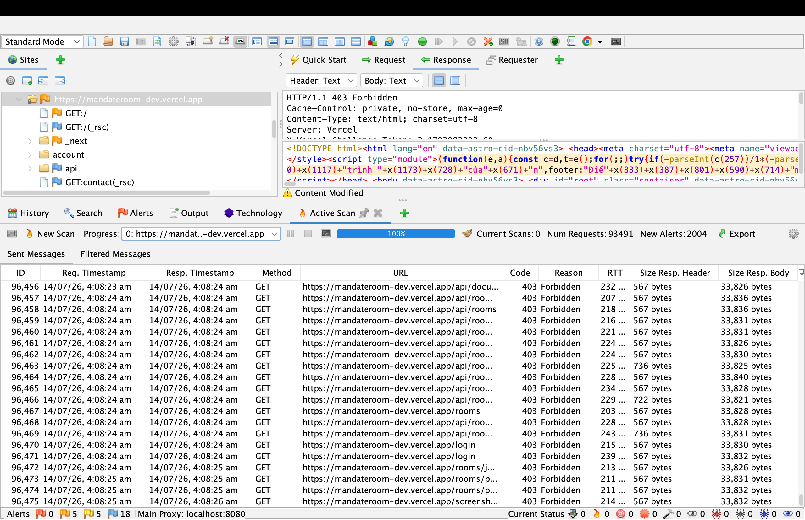The image size is (805, 520).
Task: Click the Export Context icon
Action: [60, 80]
